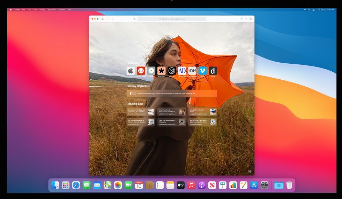
Task: Open 'An Interior Designer's Picture-Perfect' article
Action: (x=141, y=122)
